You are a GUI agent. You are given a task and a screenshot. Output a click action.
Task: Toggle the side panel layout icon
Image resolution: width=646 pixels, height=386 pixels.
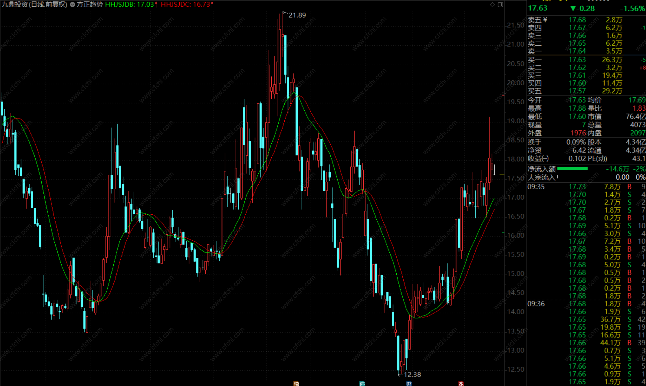tap(500, 5)
